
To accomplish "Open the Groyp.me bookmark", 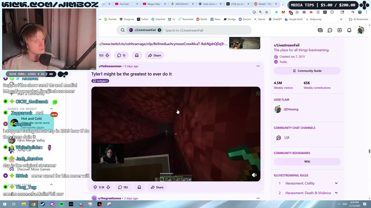I will coord(127,19).
